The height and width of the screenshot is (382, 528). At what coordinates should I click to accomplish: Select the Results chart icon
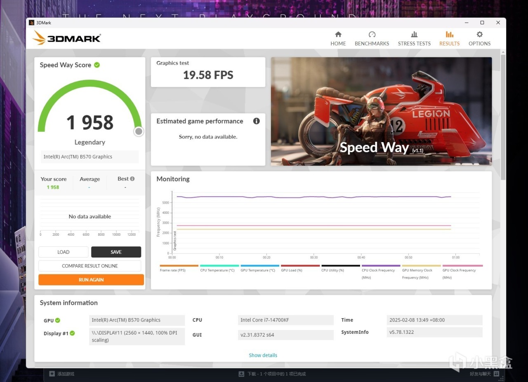(449, 34)
